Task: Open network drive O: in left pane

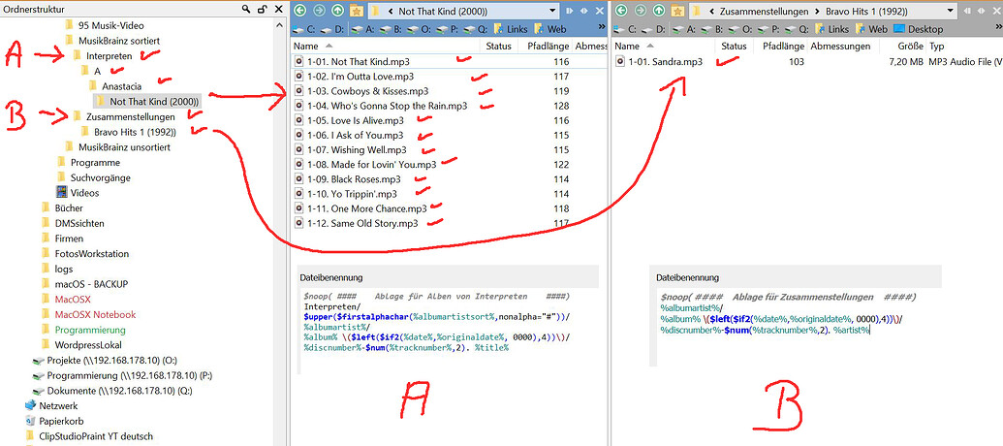Action: point(420,29)
